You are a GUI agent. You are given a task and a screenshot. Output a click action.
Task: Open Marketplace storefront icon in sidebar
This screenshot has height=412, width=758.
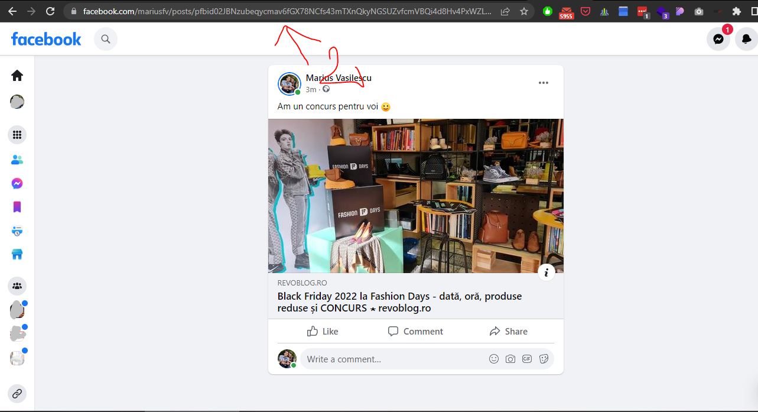point(17,255)
